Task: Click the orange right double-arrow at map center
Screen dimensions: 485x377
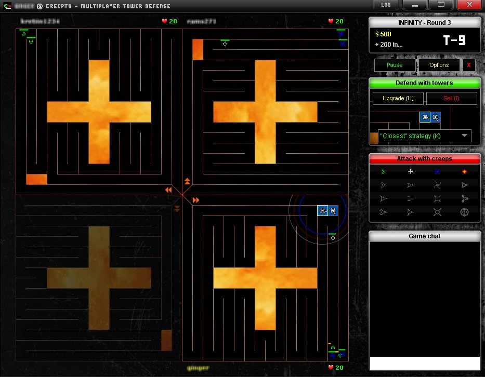Action: (x=196, y=200)
